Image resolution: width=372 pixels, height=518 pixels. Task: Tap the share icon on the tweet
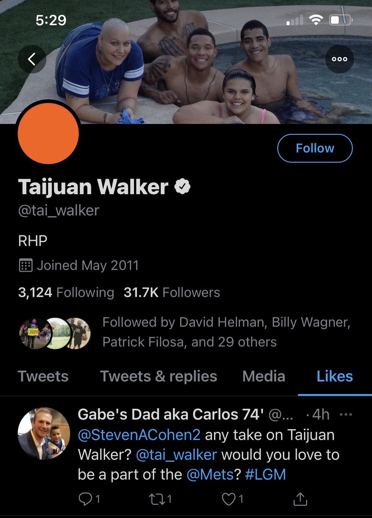pyautogui.click(x=300, y=499)
